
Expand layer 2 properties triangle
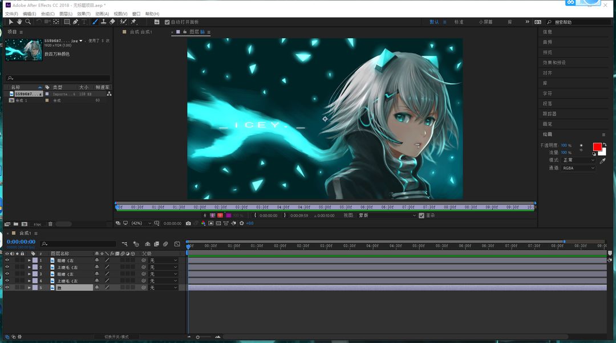tap(29, 267)
